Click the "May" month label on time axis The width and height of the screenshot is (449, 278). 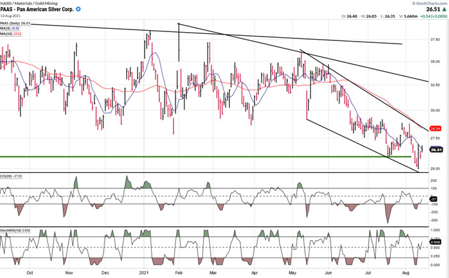(x=292, y=273)
